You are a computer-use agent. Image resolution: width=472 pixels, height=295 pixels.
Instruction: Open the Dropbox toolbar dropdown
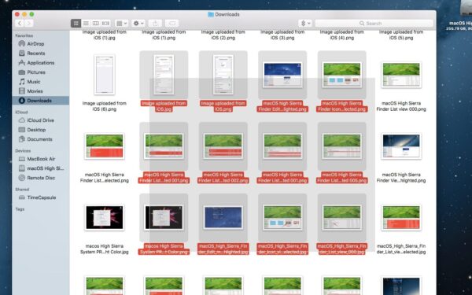[305, 23]
